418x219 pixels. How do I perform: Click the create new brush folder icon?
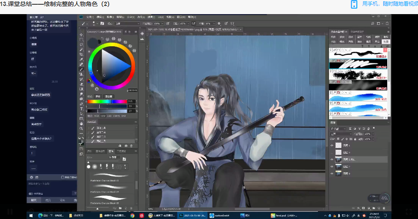pos(121,208)
